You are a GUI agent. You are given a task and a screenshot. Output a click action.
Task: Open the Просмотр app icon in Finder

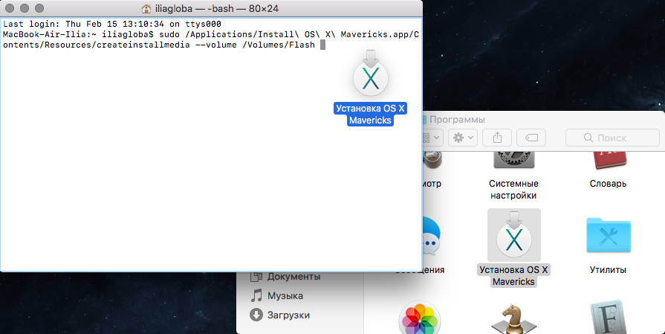[432, 161]
